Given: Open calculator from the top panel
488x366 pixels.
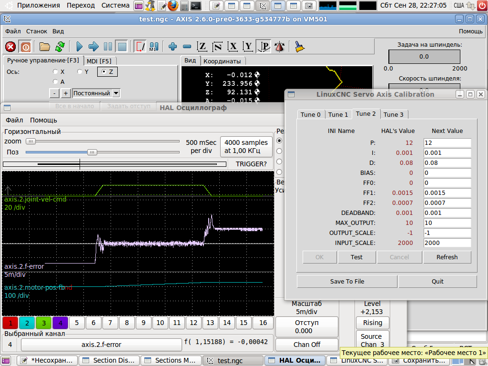Looking at the screenshot, I should (x=184, y=5).
